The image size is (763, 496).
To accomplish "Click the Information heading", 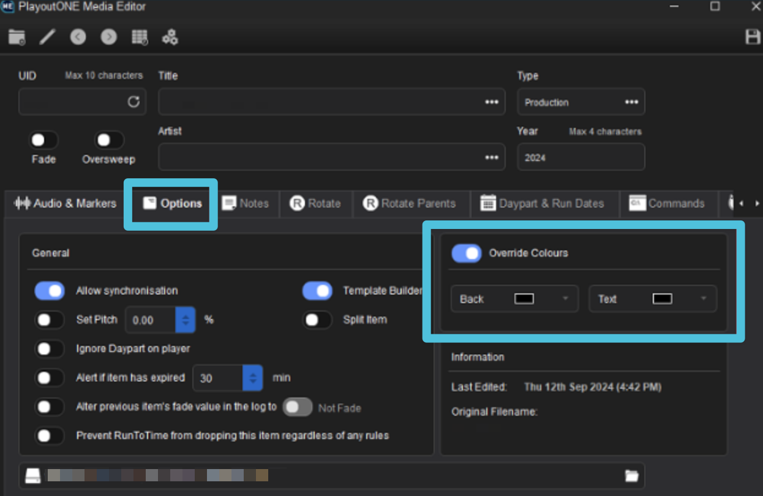I will 478,357.
